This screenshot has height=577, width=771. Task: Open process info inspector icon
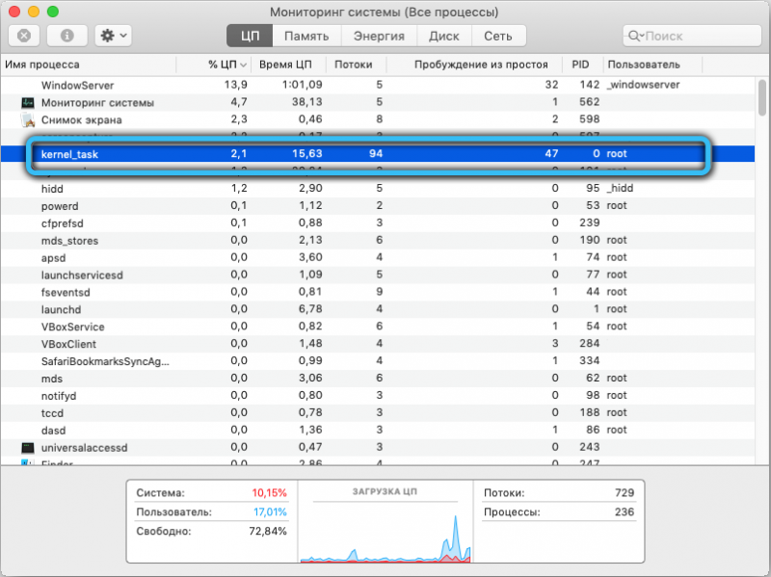[66, 36]
